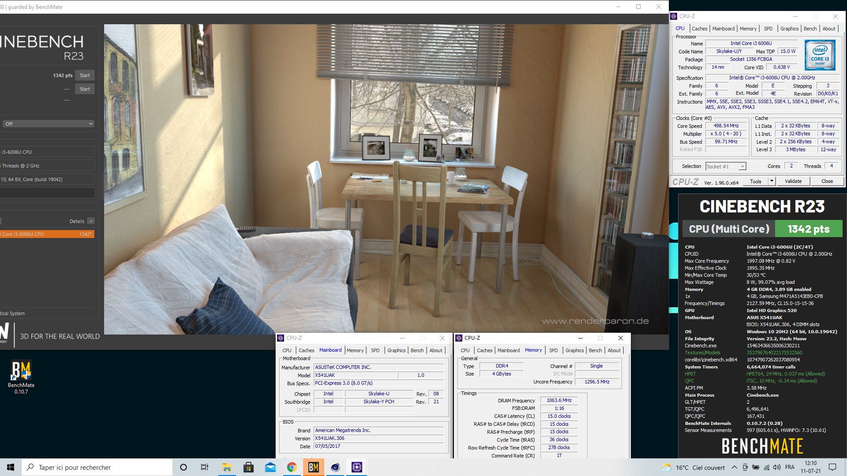
Task: Minimize the Memory CPU-Z window
Action: point(580,338)
